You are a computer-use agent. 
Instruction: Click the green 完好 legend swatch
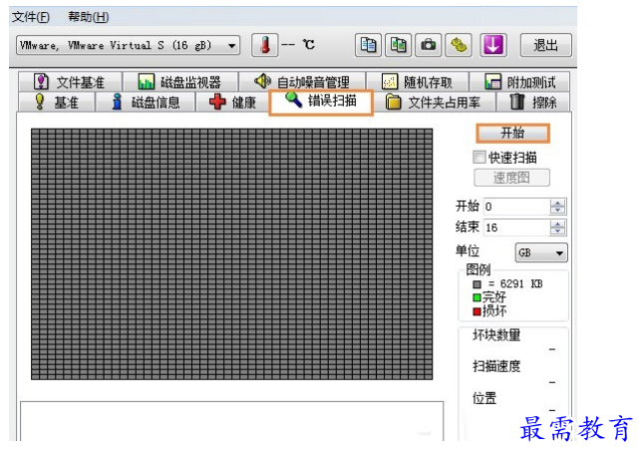pos(477,297)
